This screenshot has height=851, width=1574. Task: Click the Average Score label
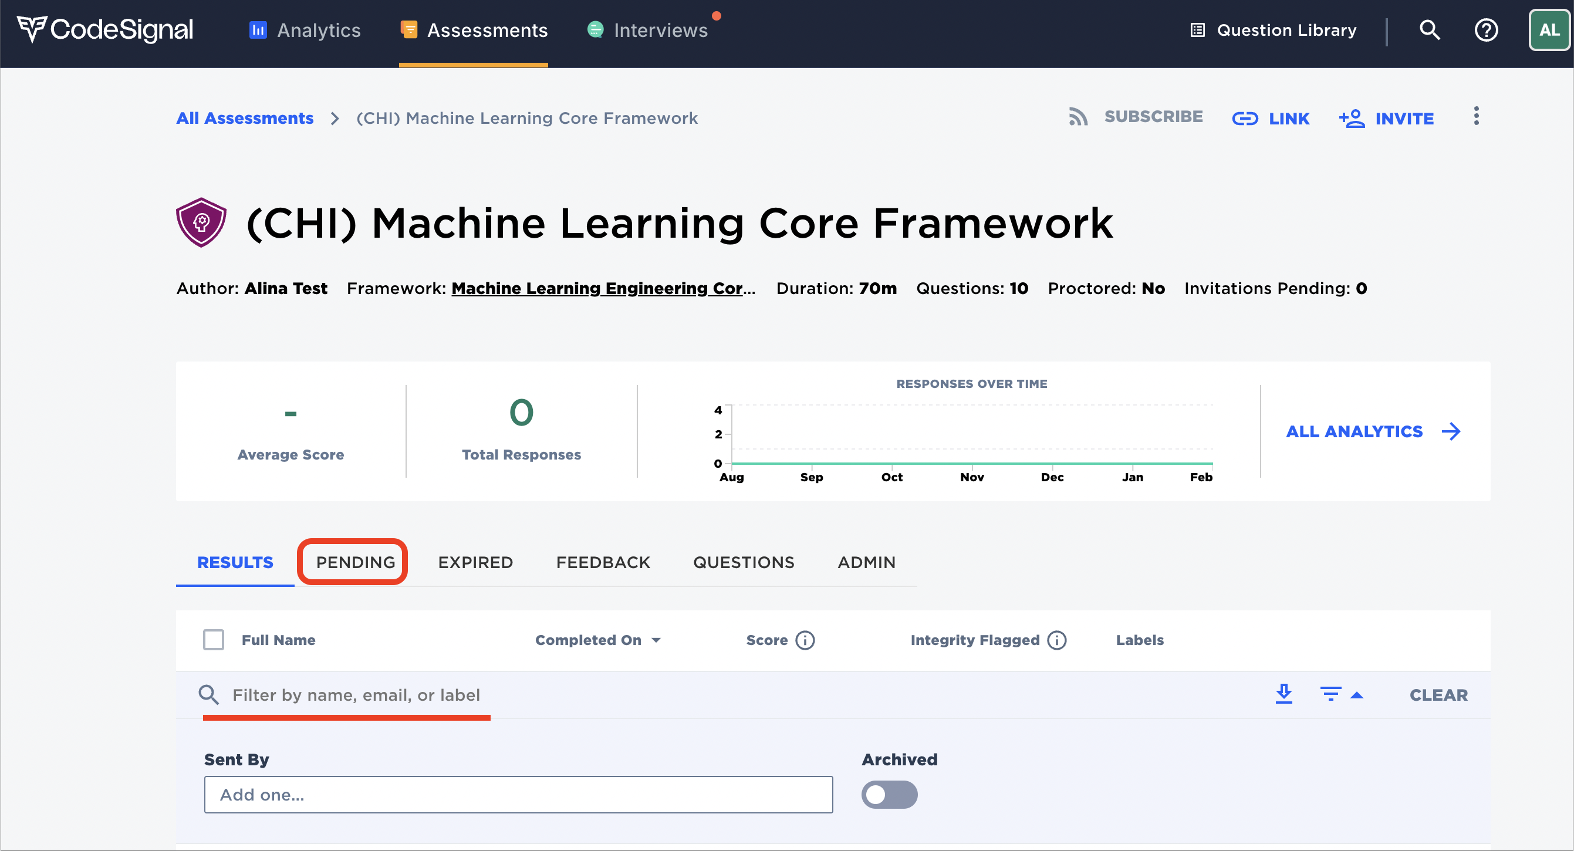[291, 454]
